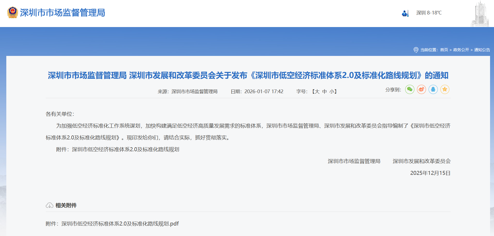Set font size to 大
This screenshot has height=236, width=494.
click(317, 92)
